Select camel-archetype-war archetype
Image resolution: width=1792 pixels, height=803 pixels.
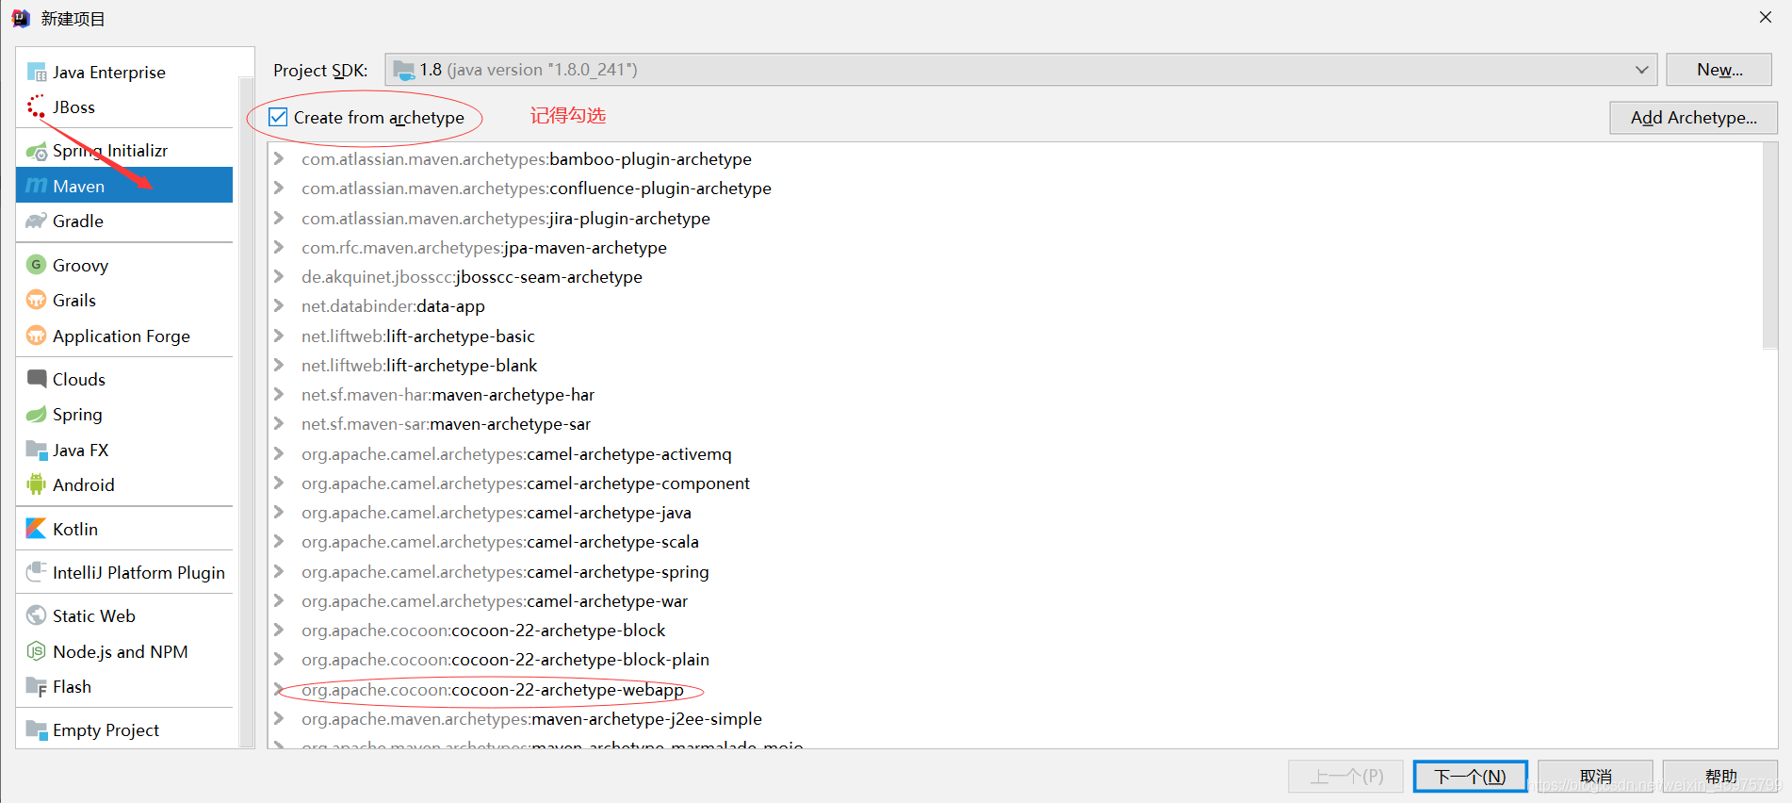click(495, 600)
